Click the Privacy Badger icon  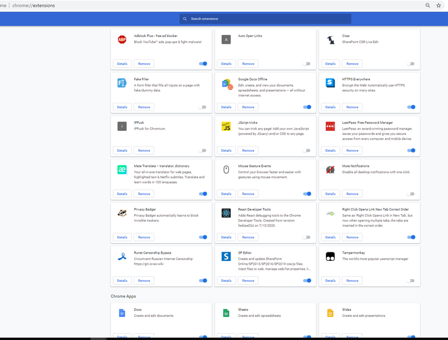pos(122,213)
